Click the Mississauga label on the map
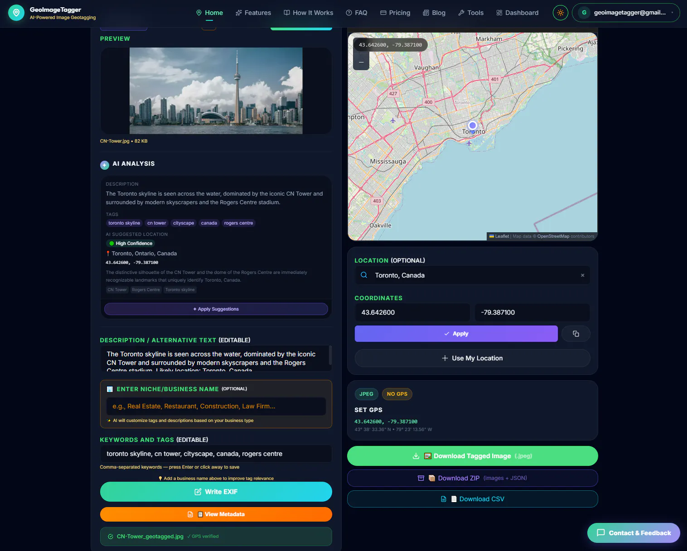This screenshot has width=687, height=551. coord(388,162)
